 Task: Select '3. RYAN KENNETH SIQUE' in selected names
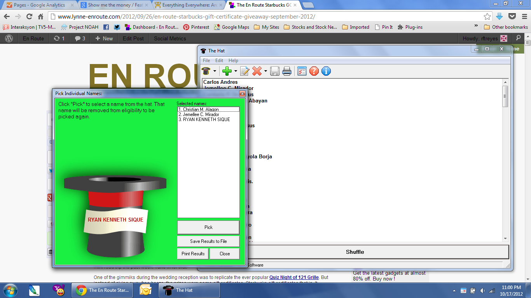point(208,120)
